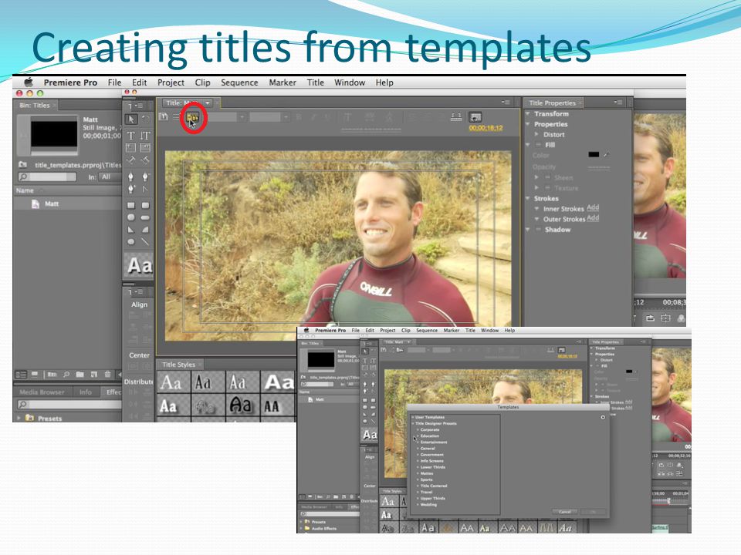Collapse the Strokes section in large Title Properties
The height and width of the screenshot is (555, 741).
[528, 198]
